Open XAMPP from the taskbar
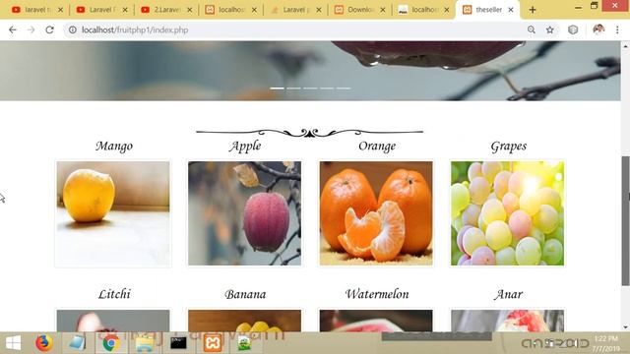This screenshot has height=354, width=630. 213,343
